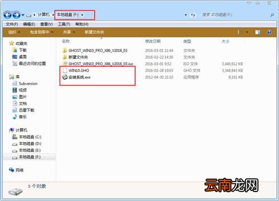The width and height of the screenshot is (279, 201).
Task: Open recent locations dropdown beside navigation arrows
Action: point(23,15)
